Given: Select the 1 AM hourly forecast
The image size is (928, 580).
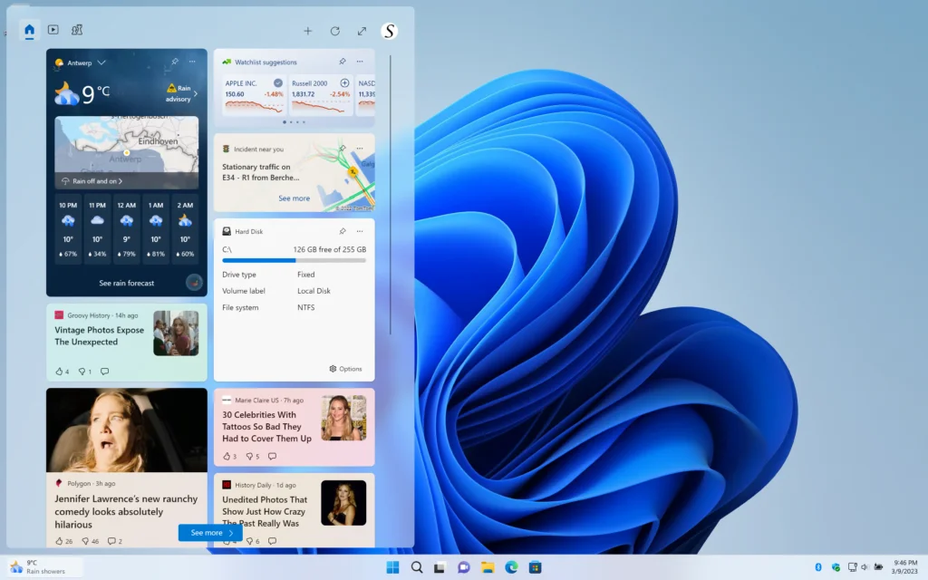Looking at the screenshot, I should pyautogui.click(x=156, y=229).
